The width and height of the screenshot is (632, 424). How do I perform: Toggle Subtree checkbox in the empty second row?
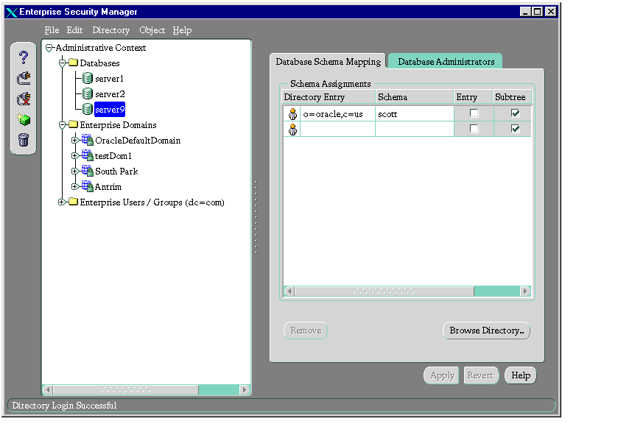516,129
